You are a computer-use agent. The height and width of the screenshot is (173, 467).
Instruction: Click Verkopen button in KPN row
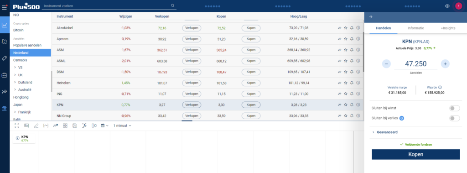click(192, 105)
